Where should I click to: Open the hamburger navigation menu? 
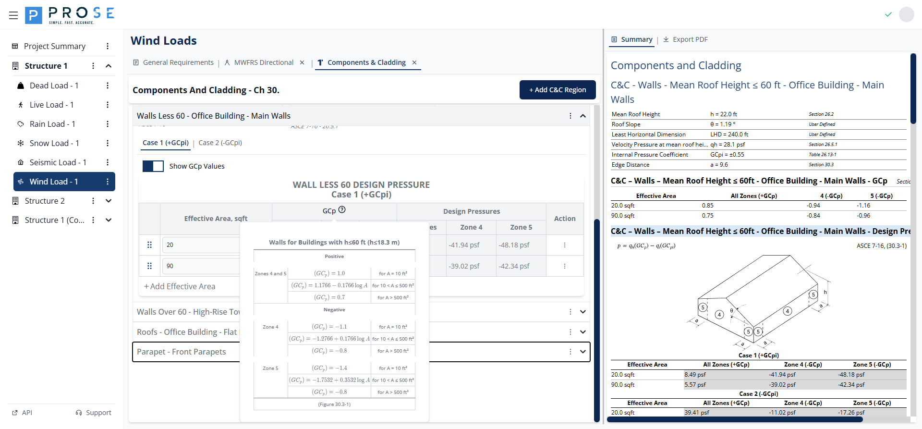(13, 15)
